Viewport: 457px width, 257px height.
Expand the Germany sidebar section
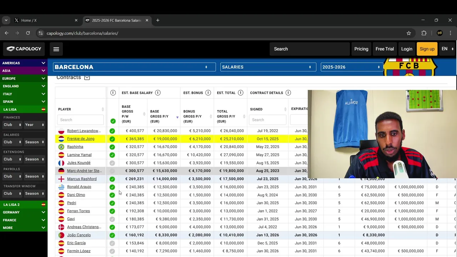(x=24, y=212)
